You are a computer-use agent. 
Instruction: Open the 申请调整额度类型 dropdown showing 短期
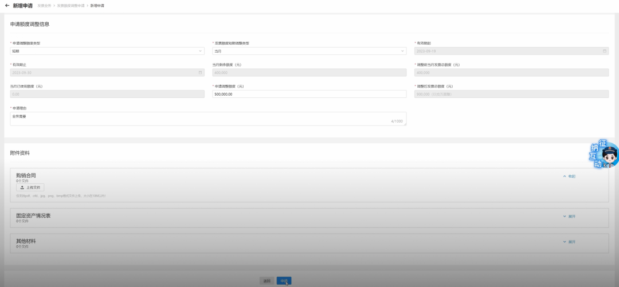point(107,51)
